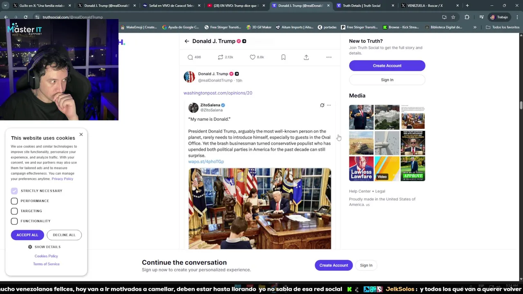Image resolution: width=523 pixels, height=294 pixels.
Task: Decline all cookies
Action: click(x=64, y=235)
